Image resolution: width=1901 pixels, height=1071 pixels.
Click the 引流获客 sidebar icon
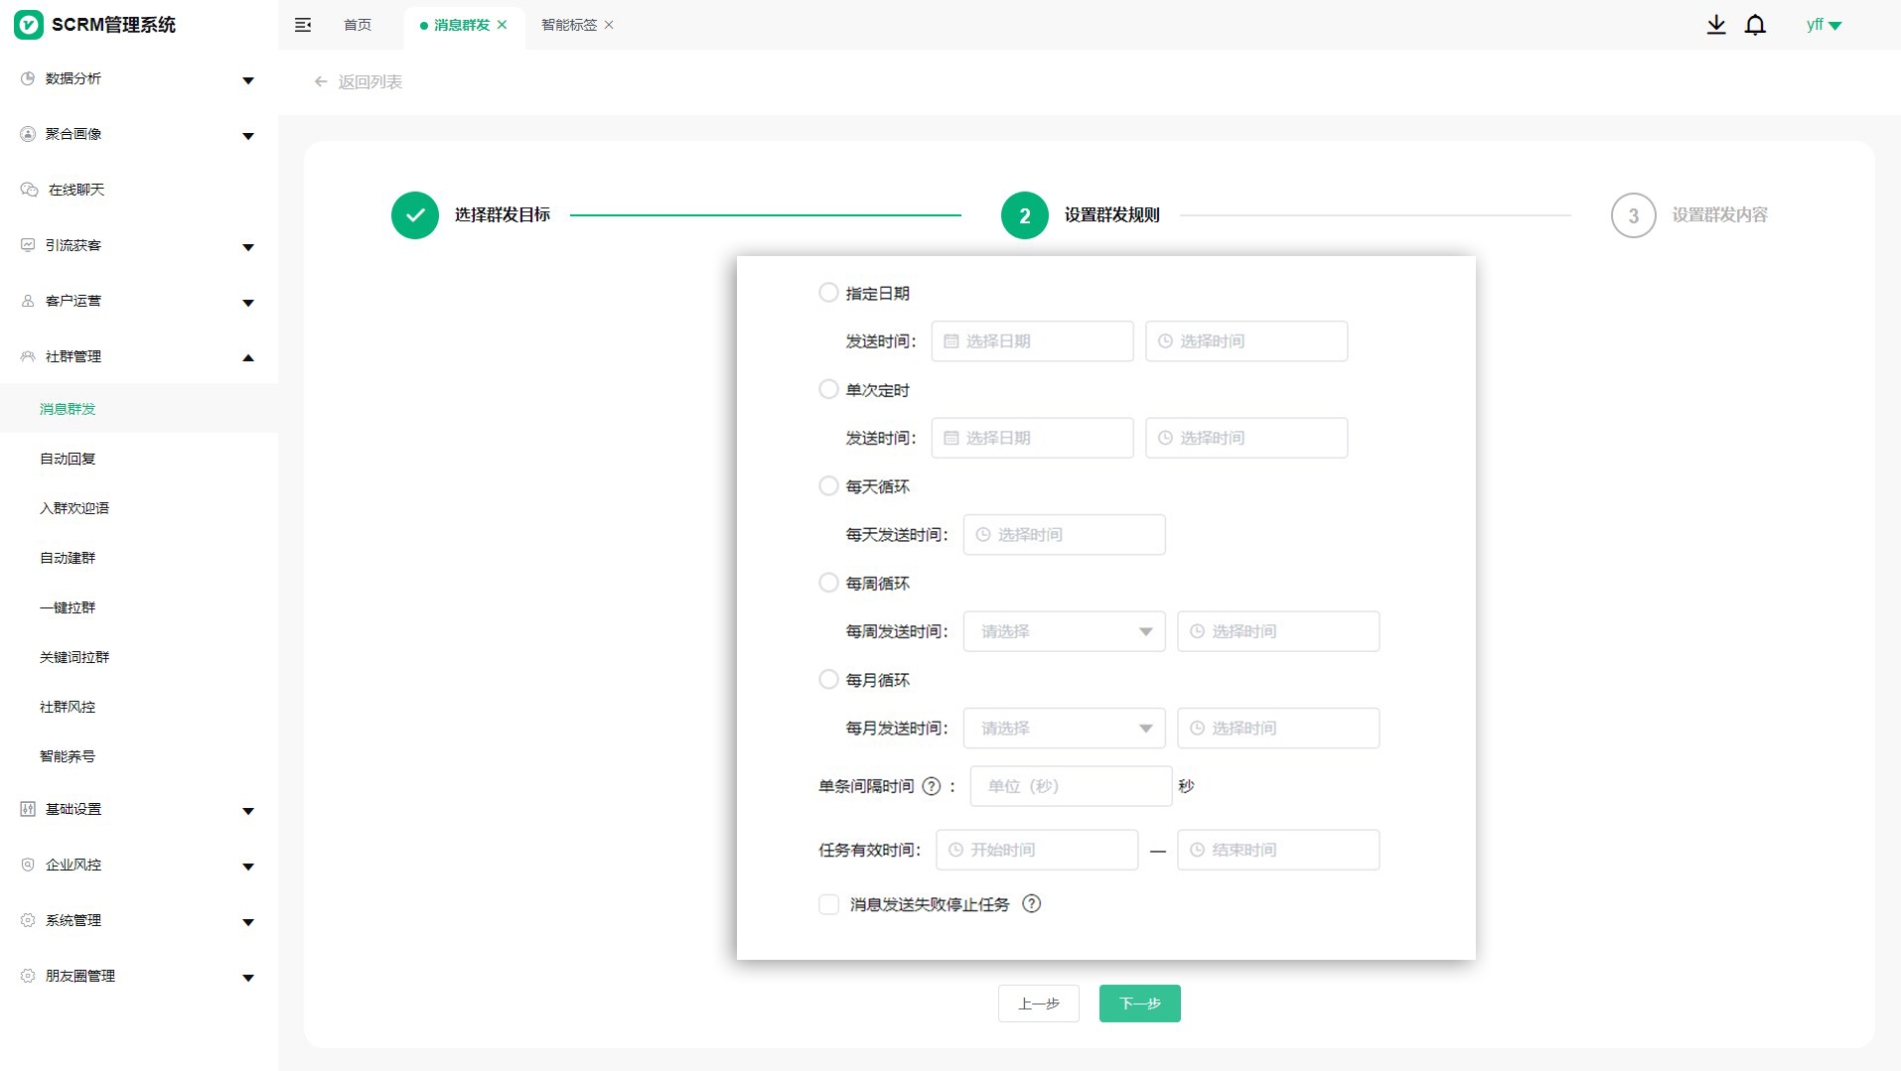[x=28, y=245]
